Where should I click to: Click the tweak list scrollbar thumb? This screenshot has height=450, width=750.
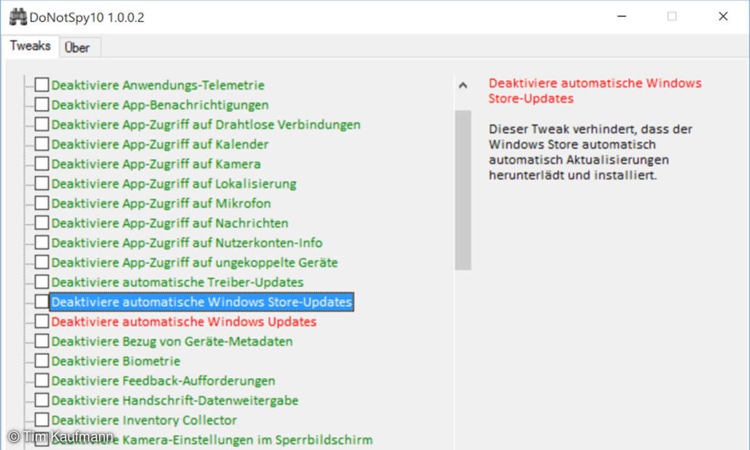tap(462, 190)
